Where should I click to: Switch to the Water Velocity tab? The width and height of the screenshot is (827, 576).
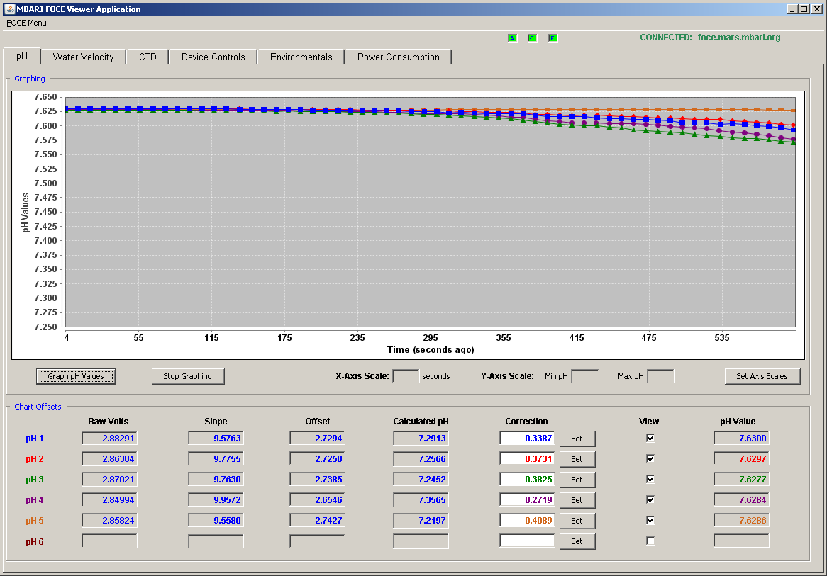(83, 57)
